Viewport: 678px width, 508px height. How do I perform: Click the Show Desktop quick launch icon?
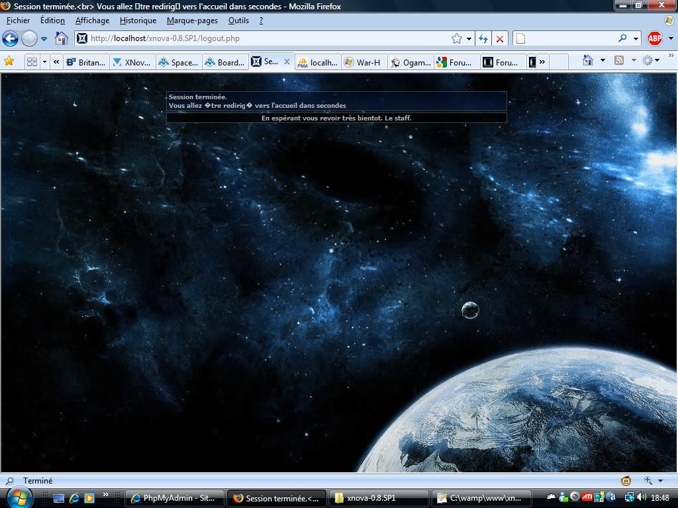tap(59, 498)
